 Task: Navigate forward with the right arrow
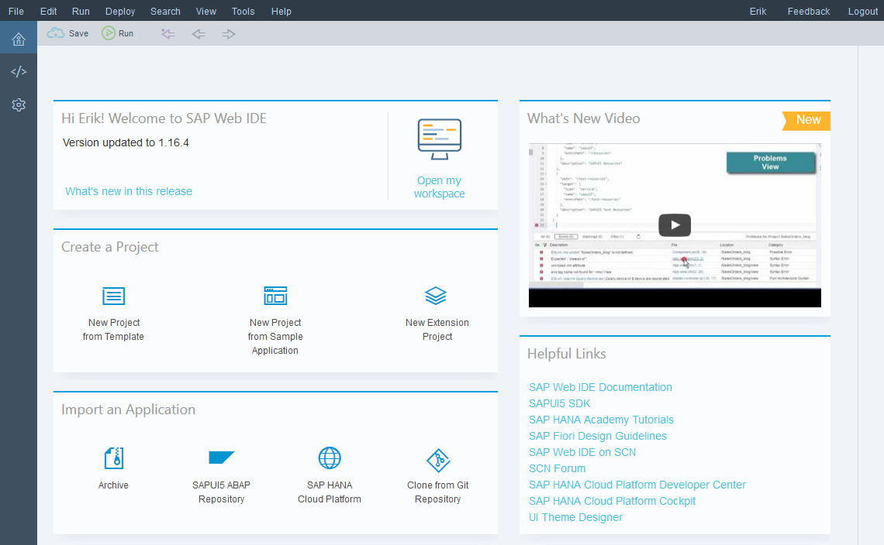tap(228, 34)
